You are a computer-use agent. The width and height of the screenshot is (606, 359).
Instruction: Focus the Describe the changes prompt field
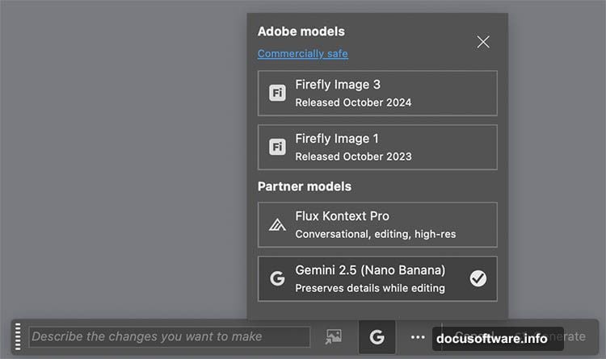170,337
